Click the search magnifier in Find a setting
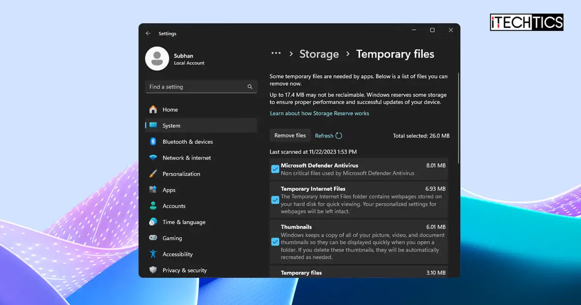 click(x=250, y=87)
